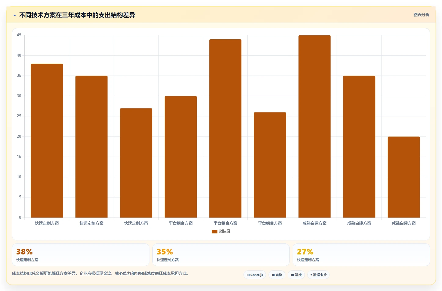442x291 pixels.
Task: Click the y-axis label 45
Action: 19,35
